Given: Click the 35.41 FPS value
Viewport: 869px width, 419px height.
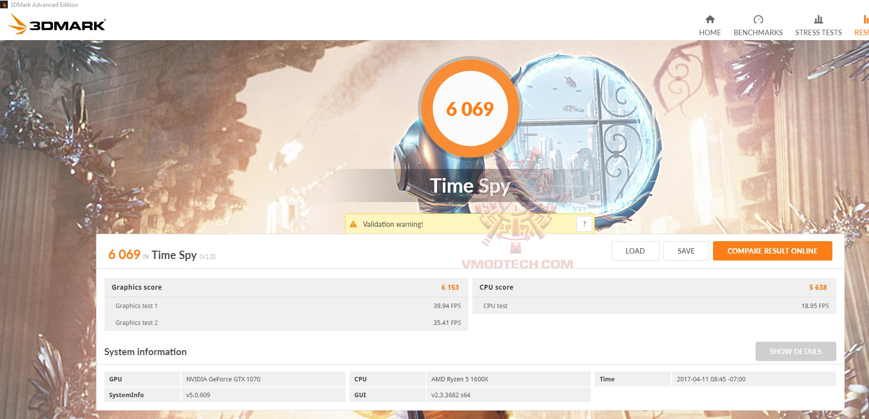Looking at the screenshot, I should 447,323.
